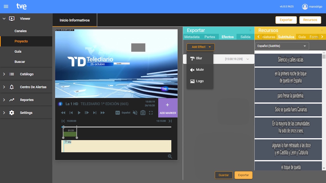This screenshot has height=183, width=326.
Task: Click the playback progress bar
Action: coord(117,127)
